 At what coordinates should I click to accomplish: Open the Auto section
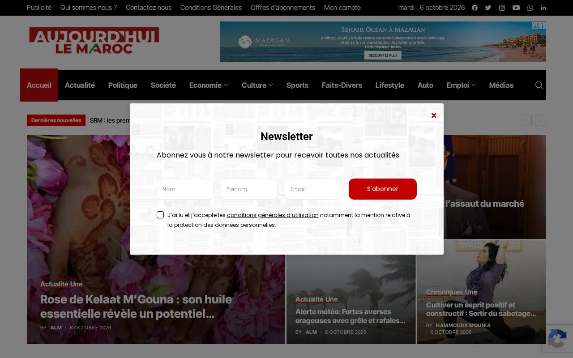point(425,85)
